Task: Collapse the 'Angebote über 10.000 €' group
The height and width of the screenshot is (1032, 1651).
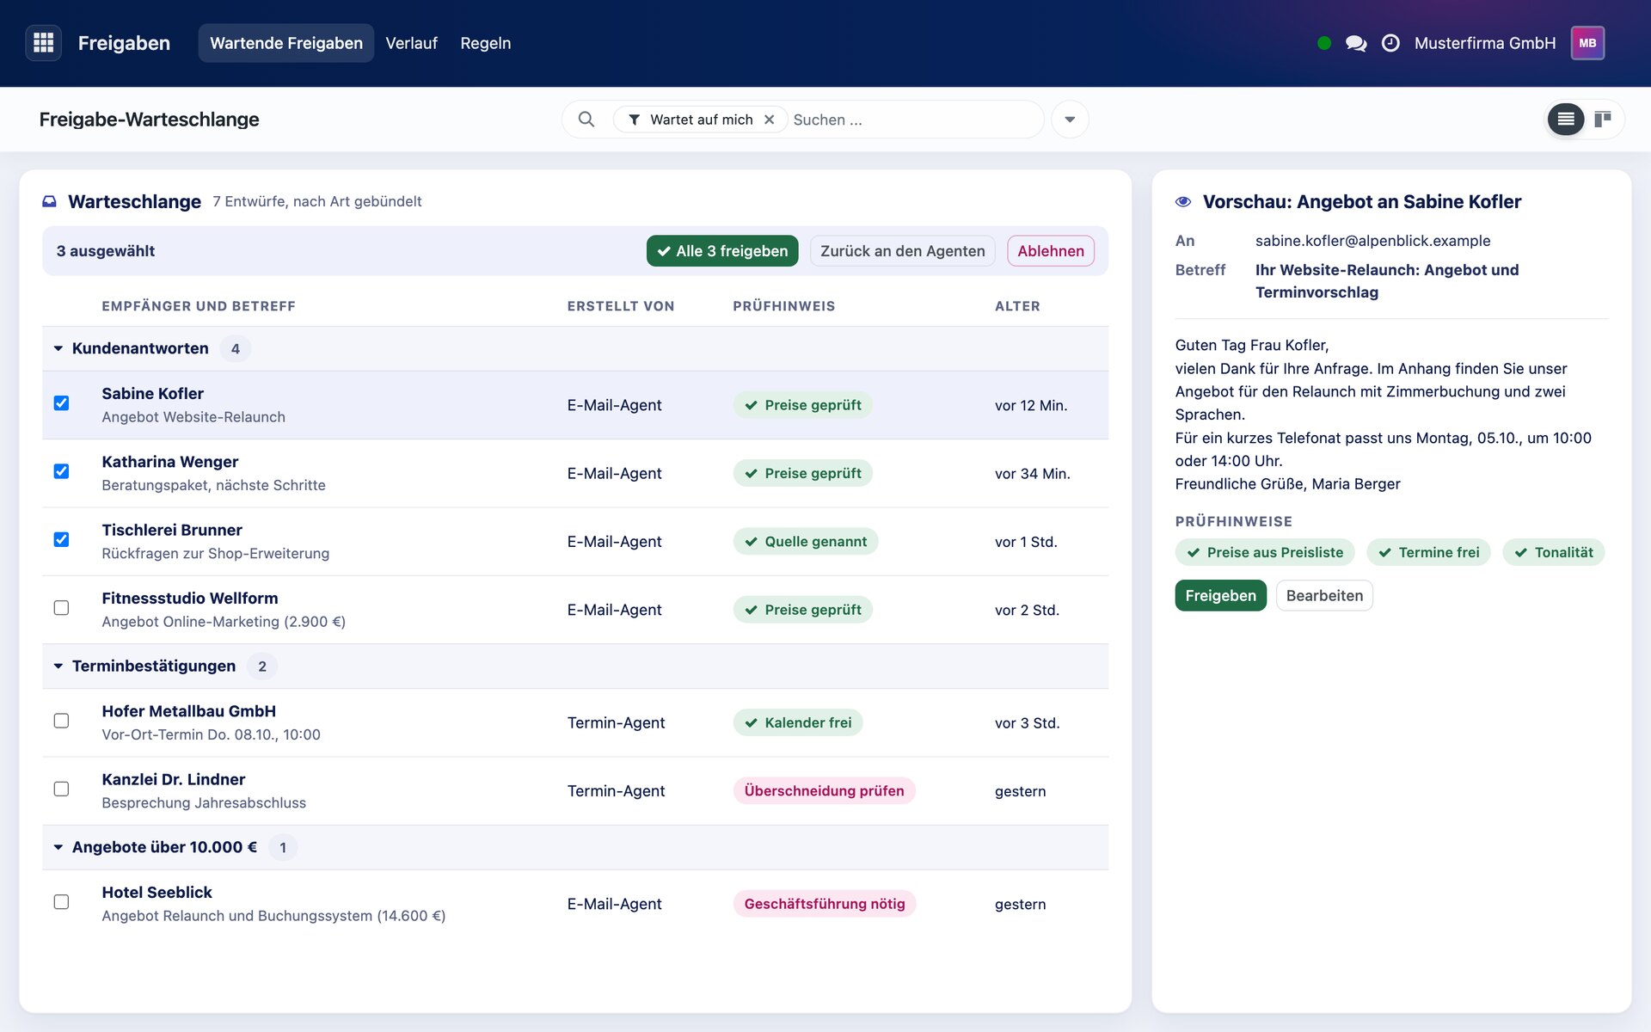Action: pyautogui.click(x=58, y=847)
